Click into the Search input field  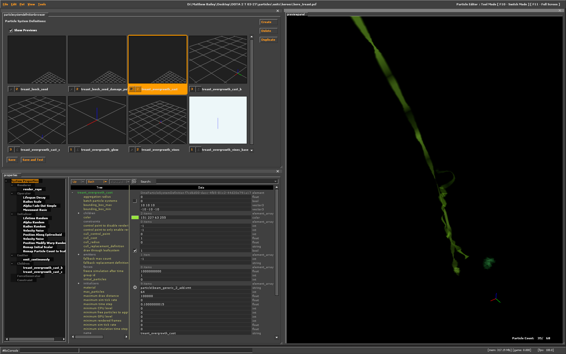(x=215, y=182)
